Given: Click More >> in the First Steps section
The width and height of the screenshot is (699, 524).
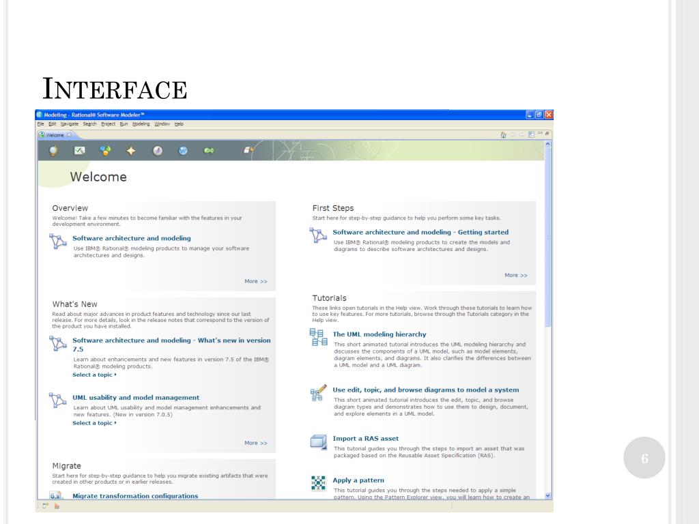Looking at the screenshot, I should [516, 276].
